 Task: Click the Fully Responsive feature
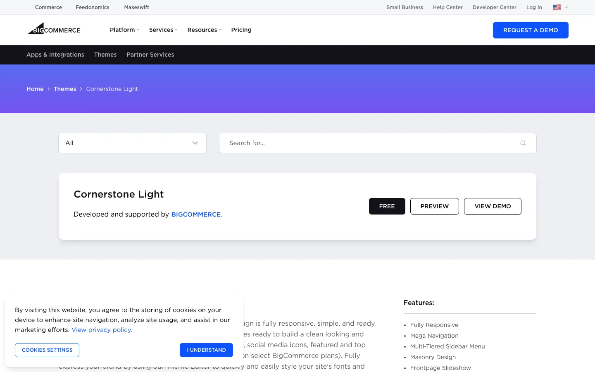434,325
